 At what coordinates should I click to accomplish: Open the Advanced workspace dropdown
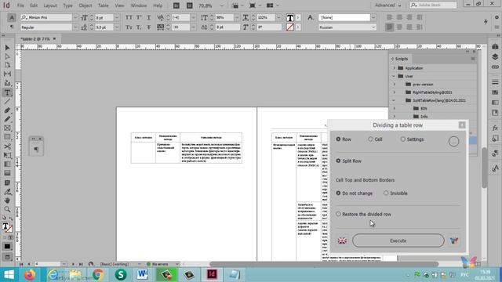(x=388, y=5)
